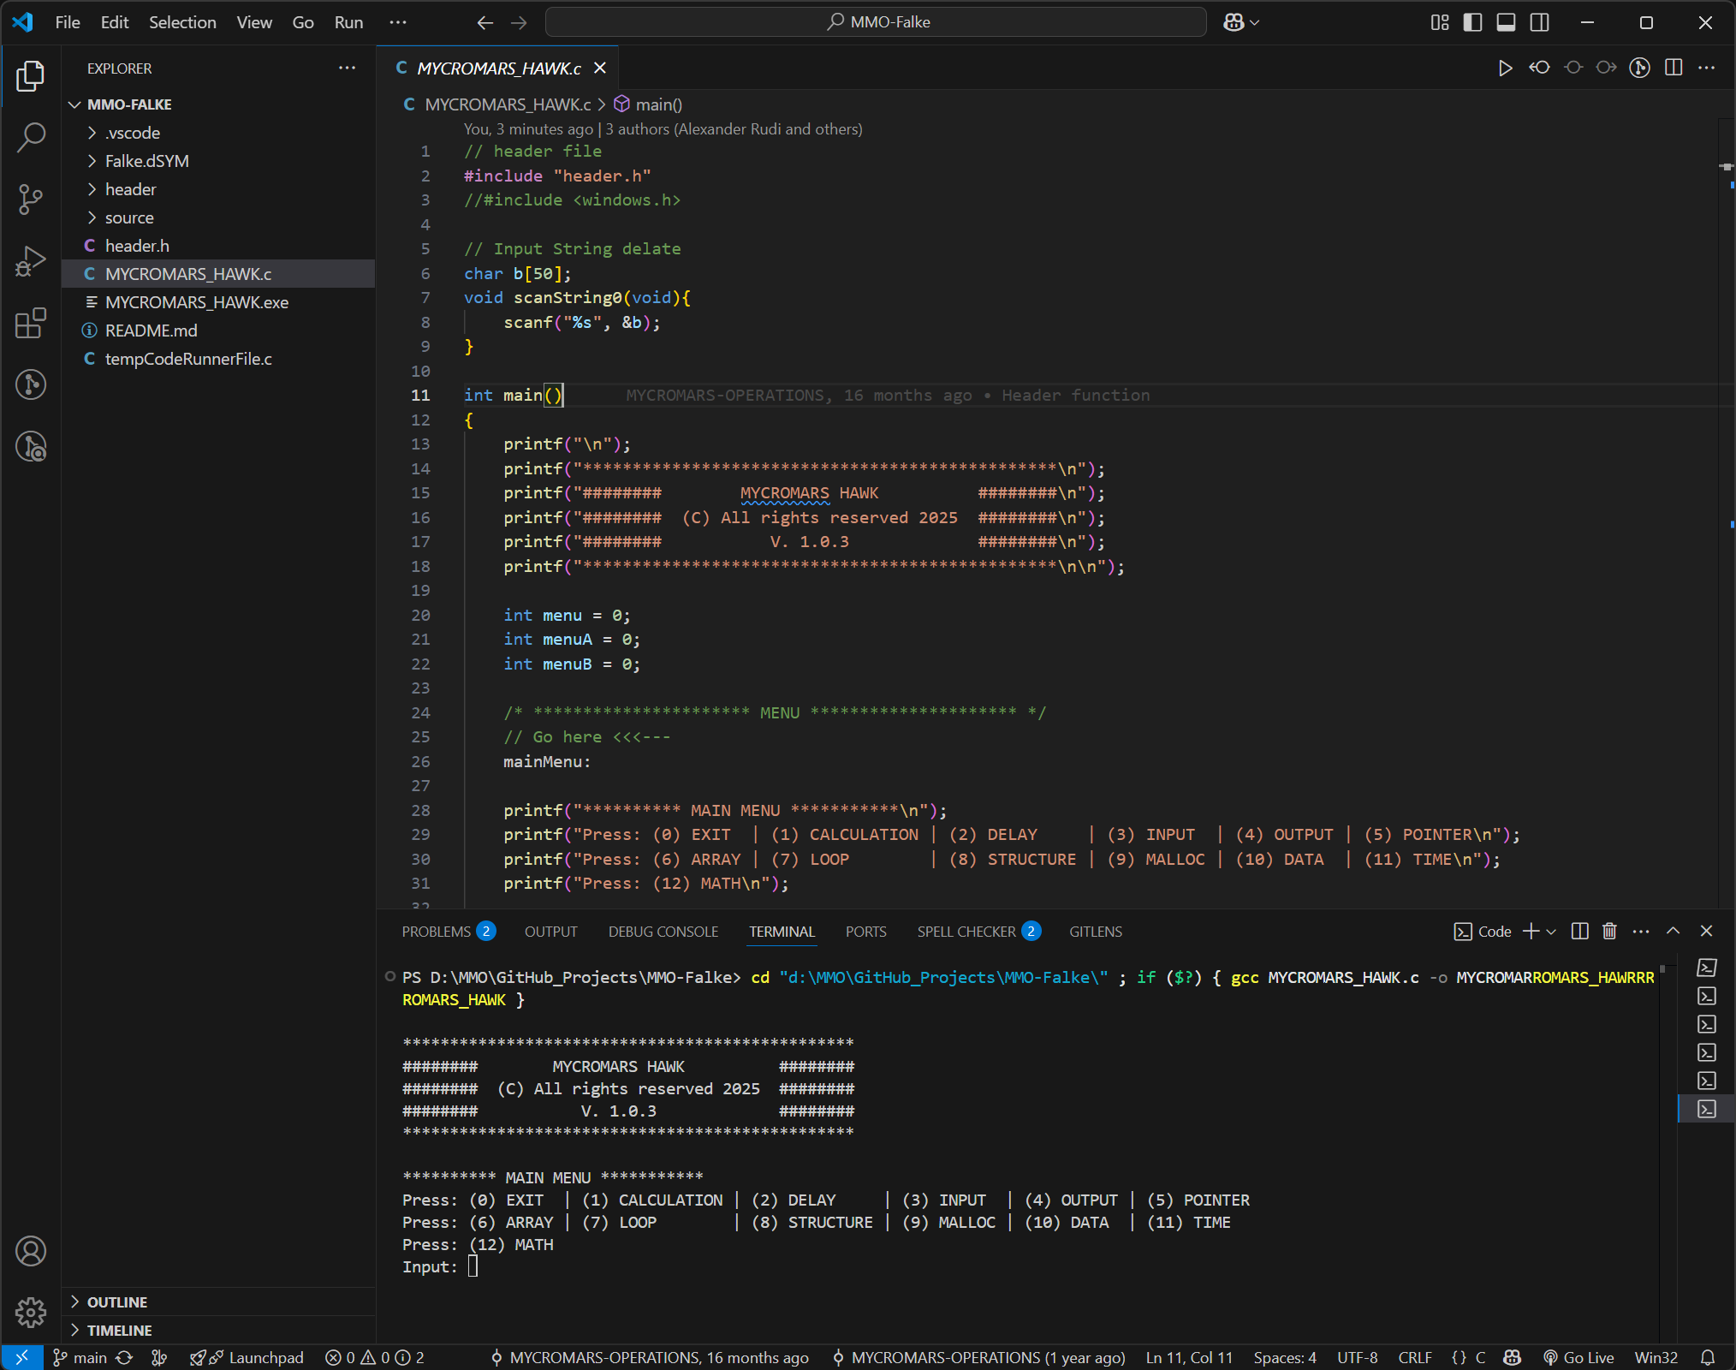The image size is (1736, 1370).
Task: Open the Manage gear icon
Action: click(31, 1312)
